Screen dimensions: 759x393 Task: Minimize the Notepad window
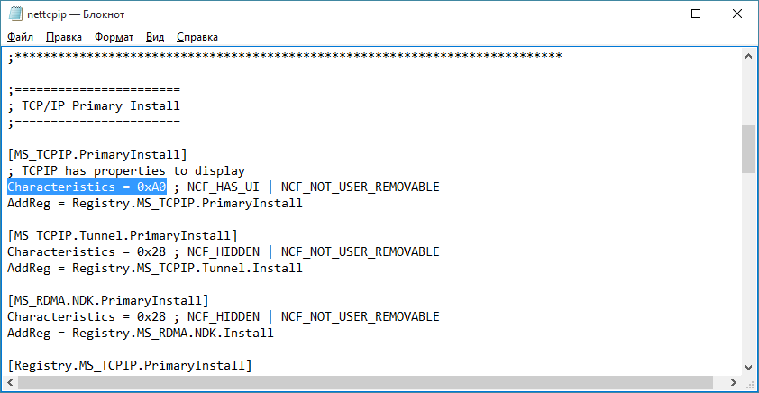654,14
